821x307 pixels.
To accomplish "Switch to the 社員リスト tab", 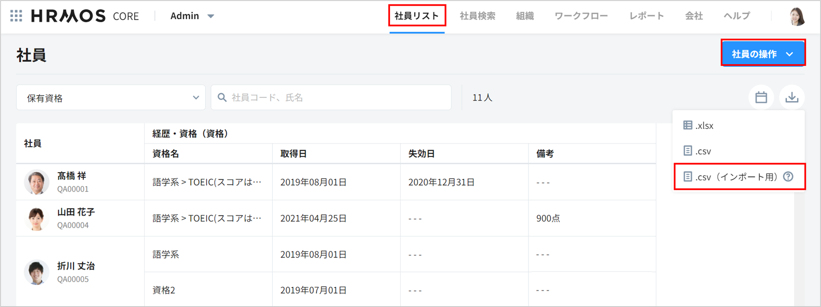I will tap(417, 16).
